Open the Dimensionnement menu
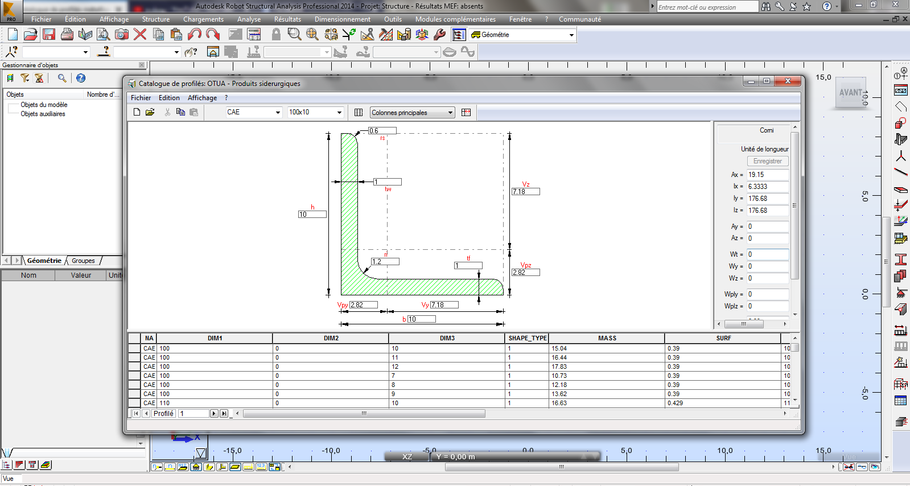Image resolution: width=910 pixels, height=486 pixels. [343, 19]
